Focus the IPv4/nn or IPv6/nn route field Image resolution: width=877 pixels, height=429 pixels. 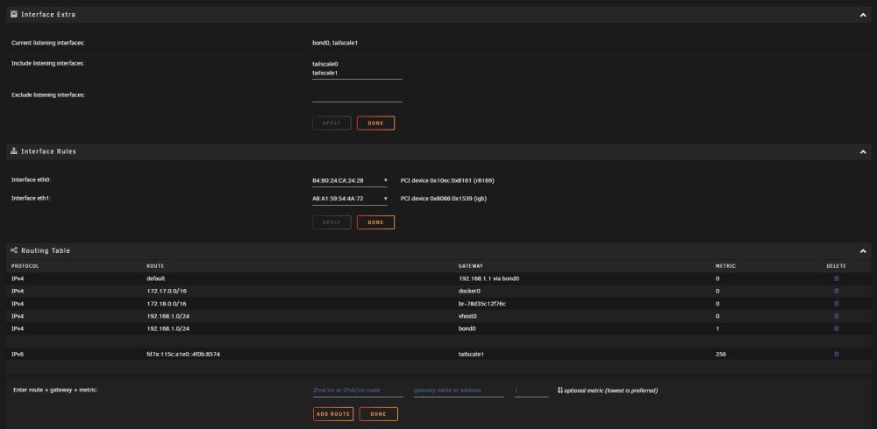click(358, 390)
